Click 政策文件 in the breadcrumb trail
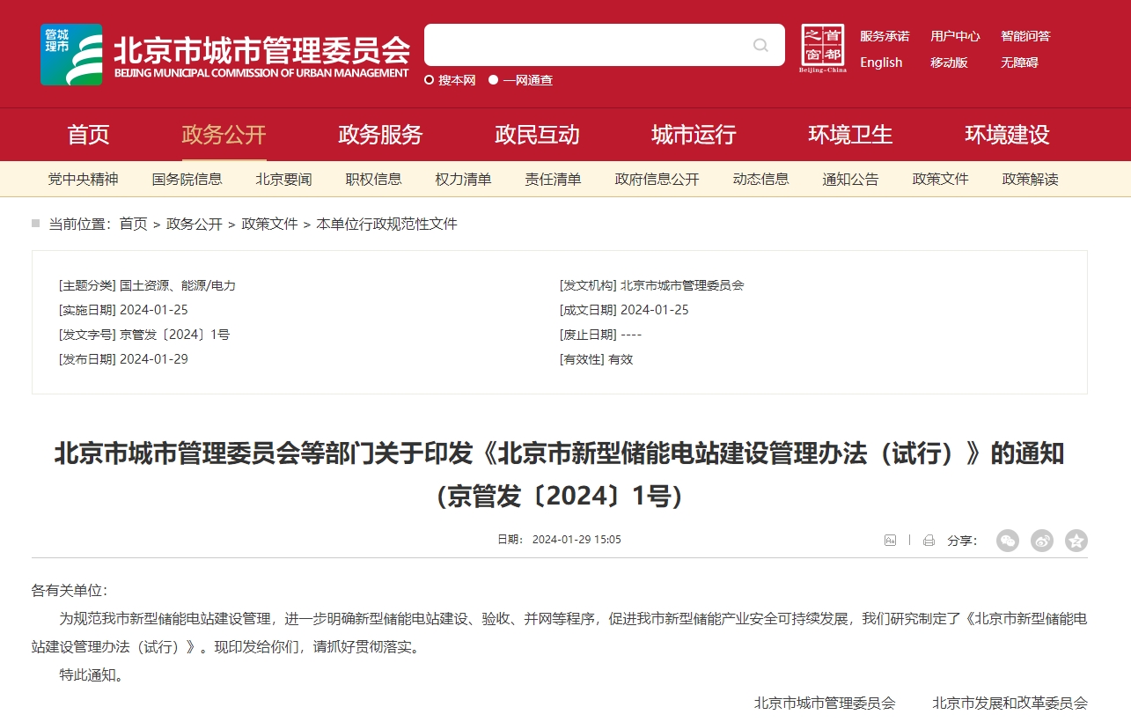This screenshot has width=1131, height=722. 269,225
